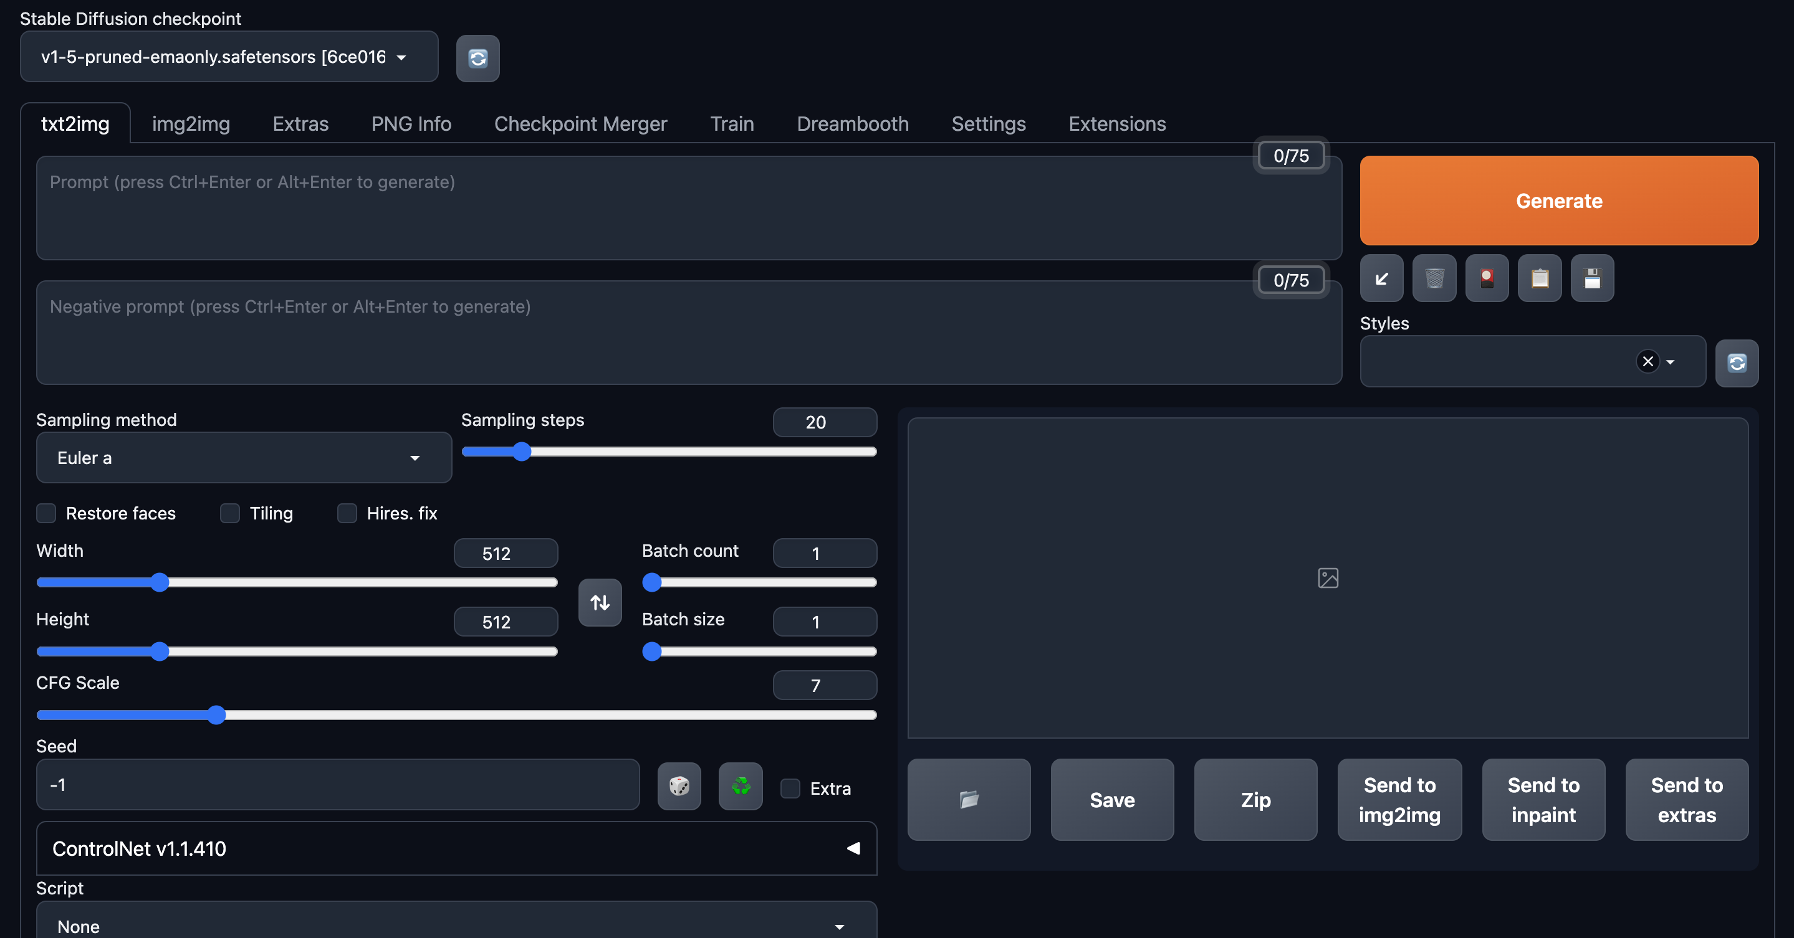Open the output folder via the folder icon
The image size is (1794, 938).
969,800
